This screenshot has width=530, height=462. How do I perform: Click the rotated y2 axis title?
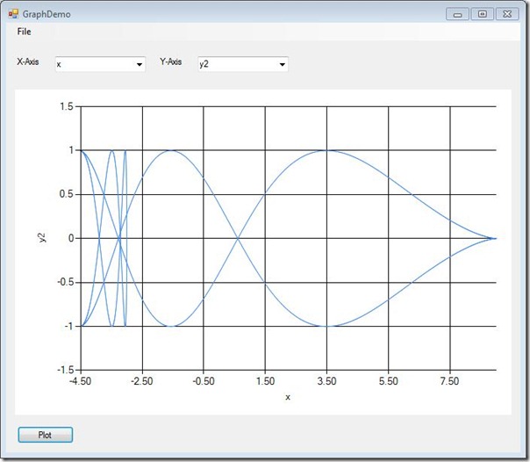pyautogui.click(x=42, y=238)
